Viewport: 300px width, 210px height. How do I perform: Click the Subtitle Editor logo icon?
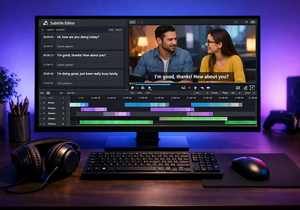(45, 23)
